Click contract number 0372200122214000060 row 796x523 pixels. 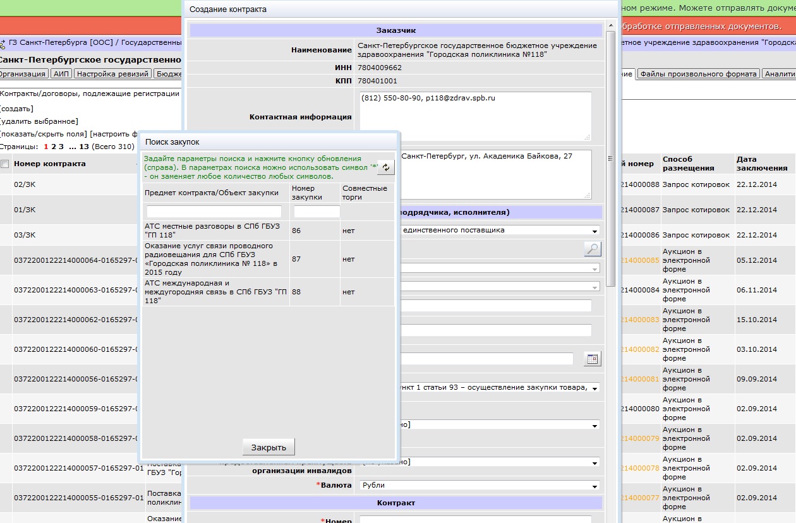pyautogui.click(x=76, y=349)
